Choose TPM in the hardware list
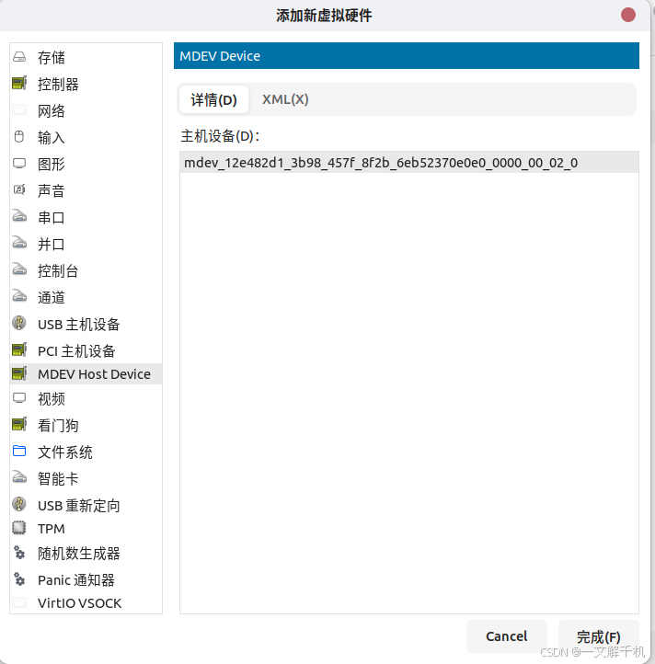This screenshot has width=655, height=664. coord(86,529)
